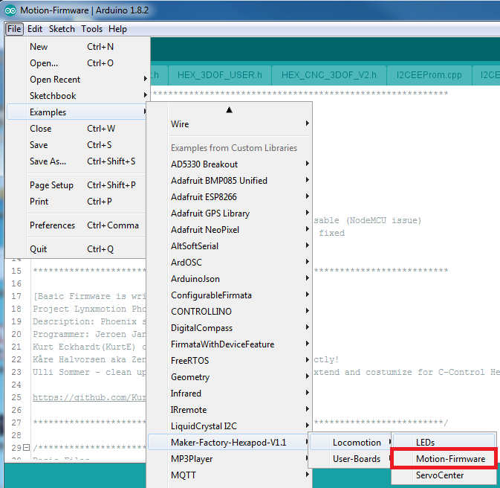Image resolution: width=500 pixels, height=488 pixels.
Task: Open the ConfigurableFirmata examples submenu
Action: (230, 295)
